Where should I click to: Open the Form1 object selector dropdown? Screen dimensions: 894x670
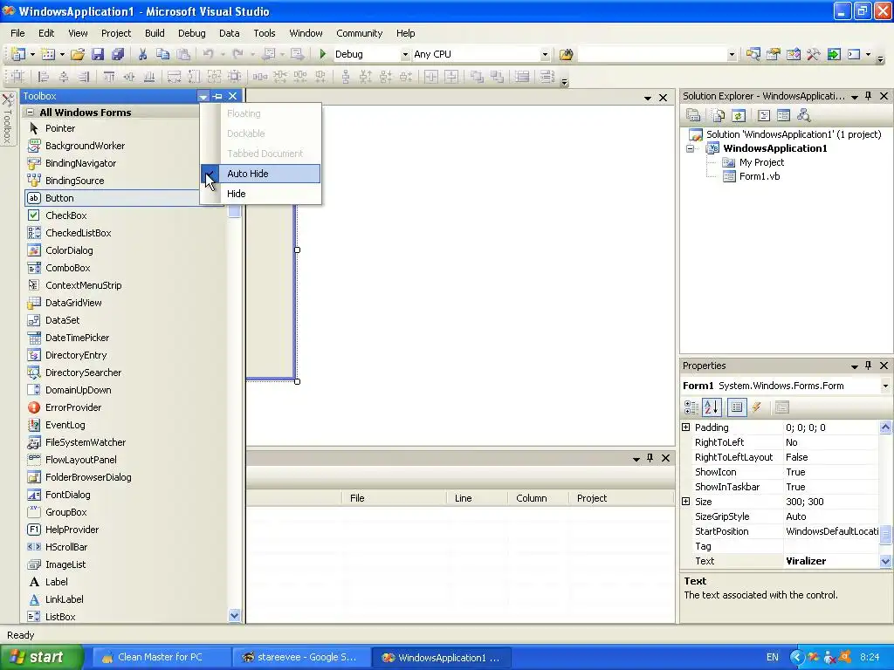point(885,386)
